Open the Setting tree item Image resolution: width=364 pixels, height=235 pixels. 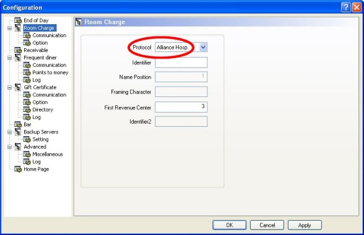point(40,139)
